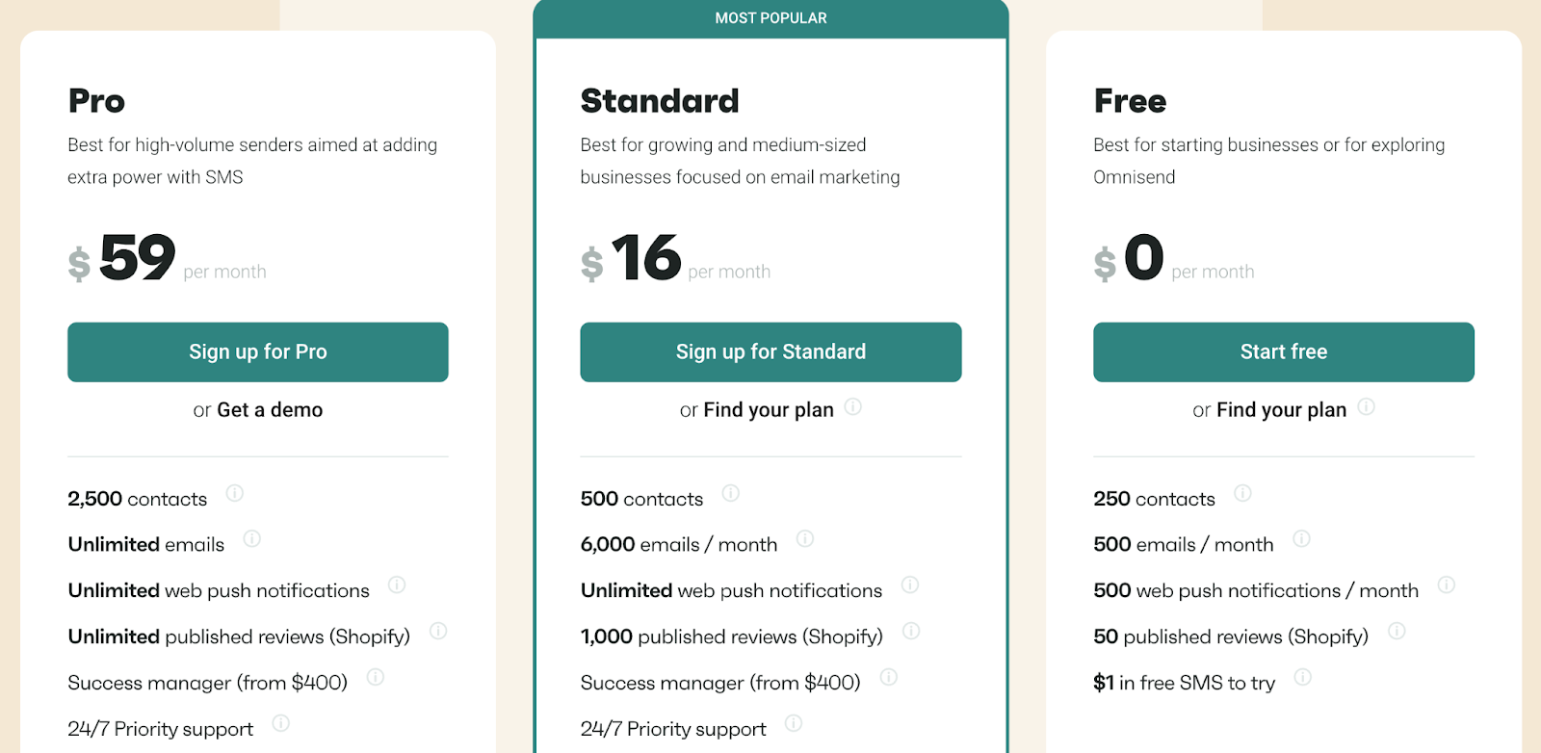Open info icon for $1 in free SMS
The image size is (1541, 753).
point(1302,678)
